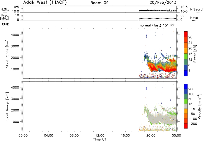The image size is (204, 141).
Task: Click the frequency trace in Freq panel
Action: pos(158,19)
